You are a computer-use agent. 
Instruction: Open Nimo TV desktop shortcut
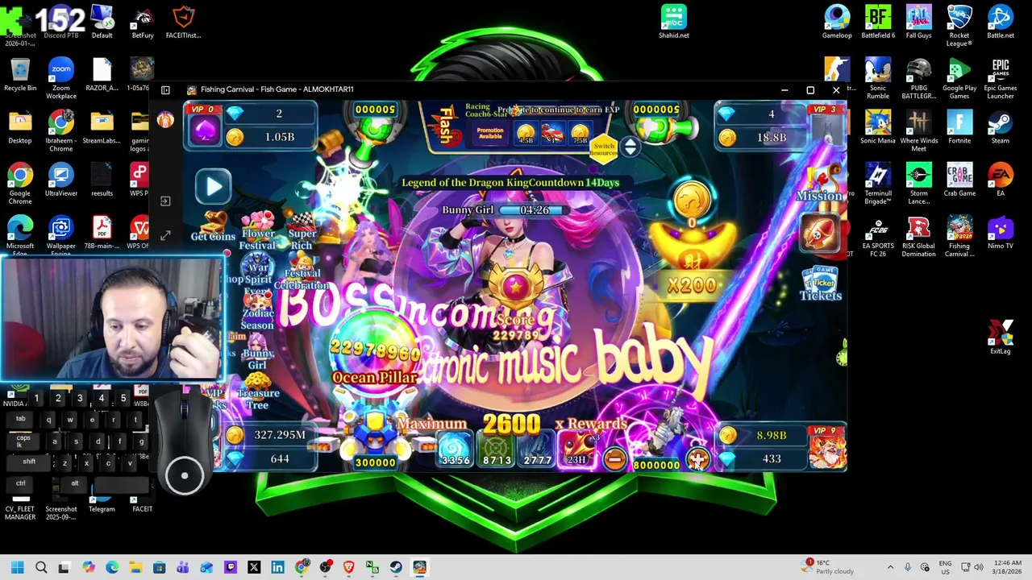1000,232
